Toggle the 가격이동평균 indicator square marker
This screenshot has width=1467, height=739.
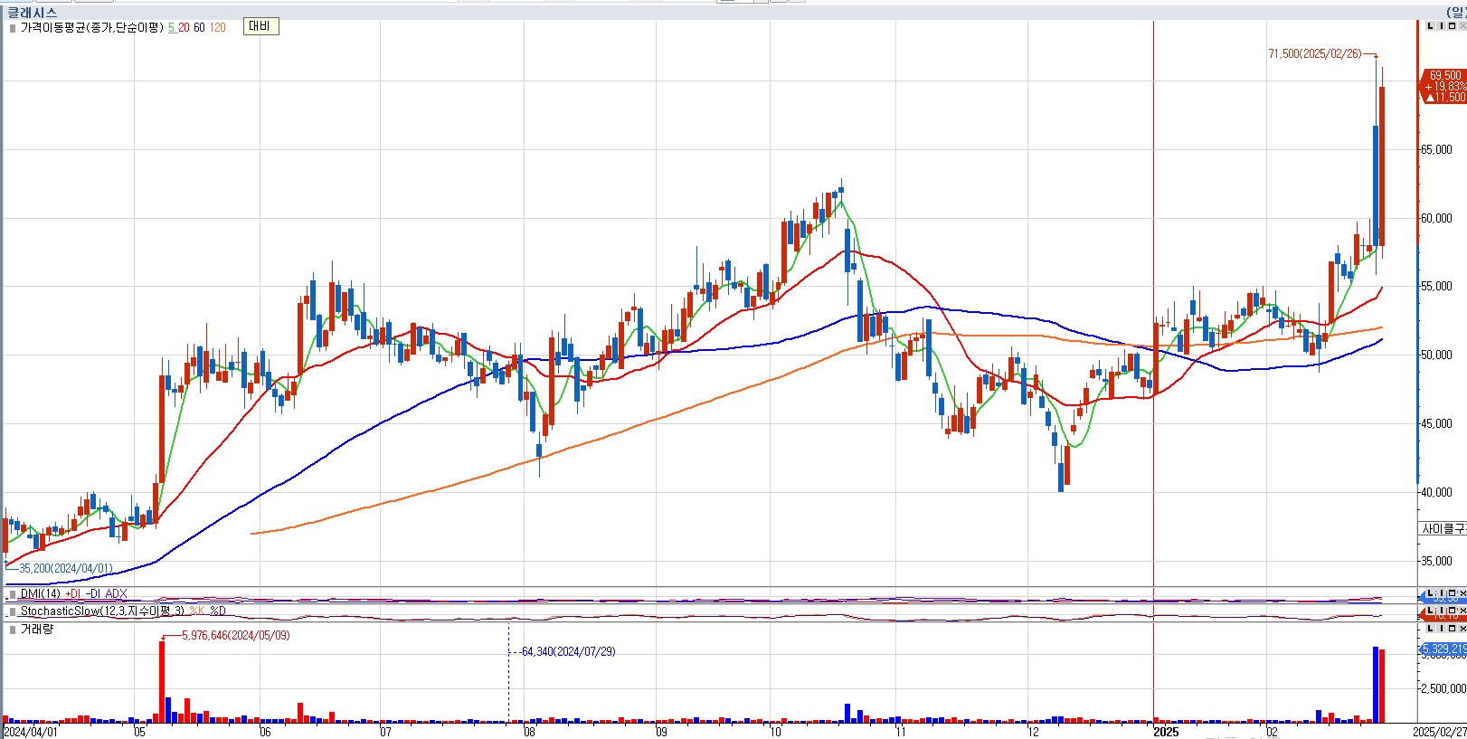12,28
